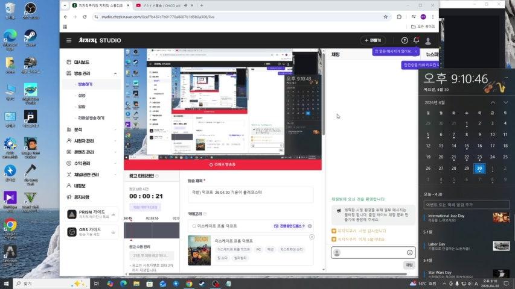515x289 pixels.
Task: Expand the 채널/권한 관리 section
Action: 115,175
